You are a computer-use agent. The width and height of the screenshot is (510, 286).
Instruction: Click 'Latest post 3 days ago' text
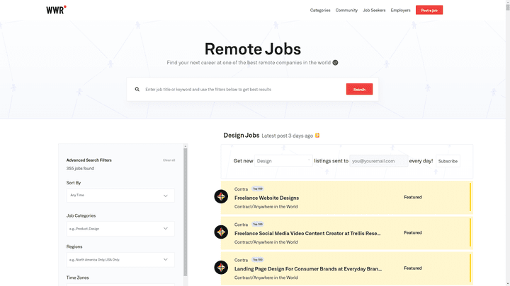click(287, 136)
